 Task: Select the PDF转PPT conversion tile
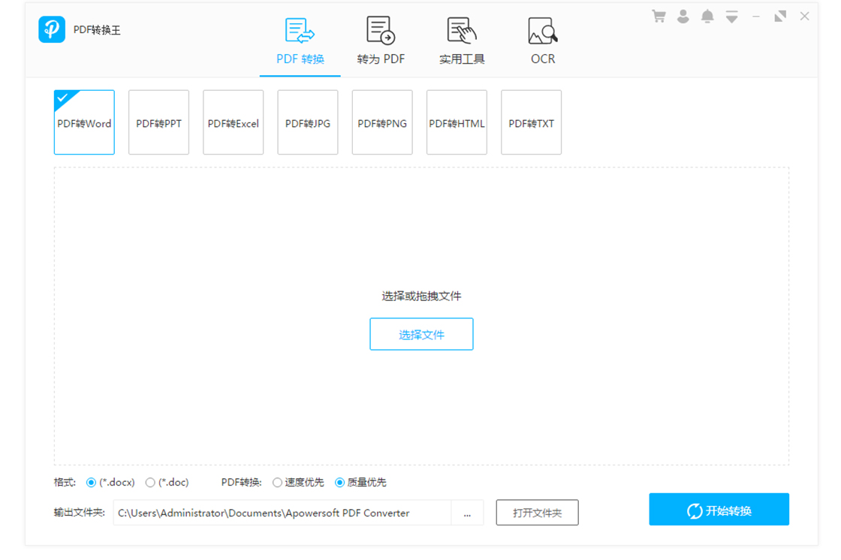click(x=158, y=122)
